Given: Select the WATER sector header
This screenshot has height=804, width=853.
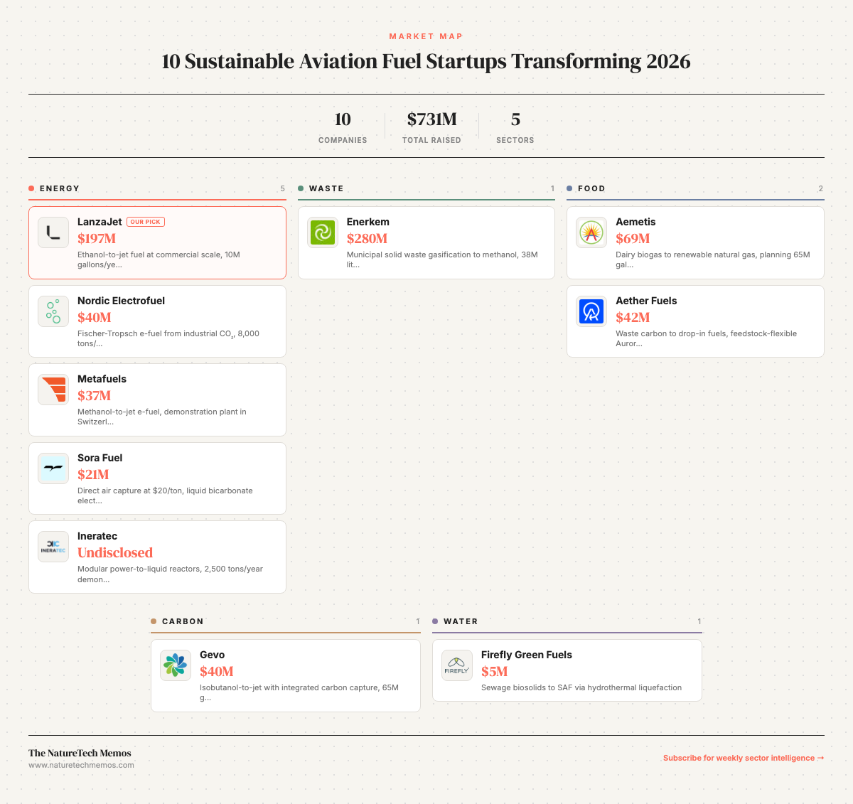Looking at the screenshot, I should click(x=567, y=621).
